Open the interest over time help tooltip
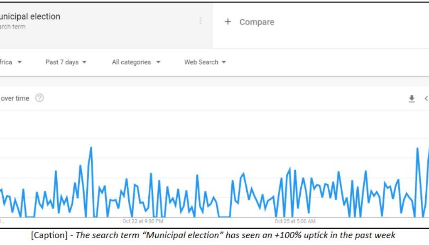The width and height of the screenshot is (429, 245). 38,98
